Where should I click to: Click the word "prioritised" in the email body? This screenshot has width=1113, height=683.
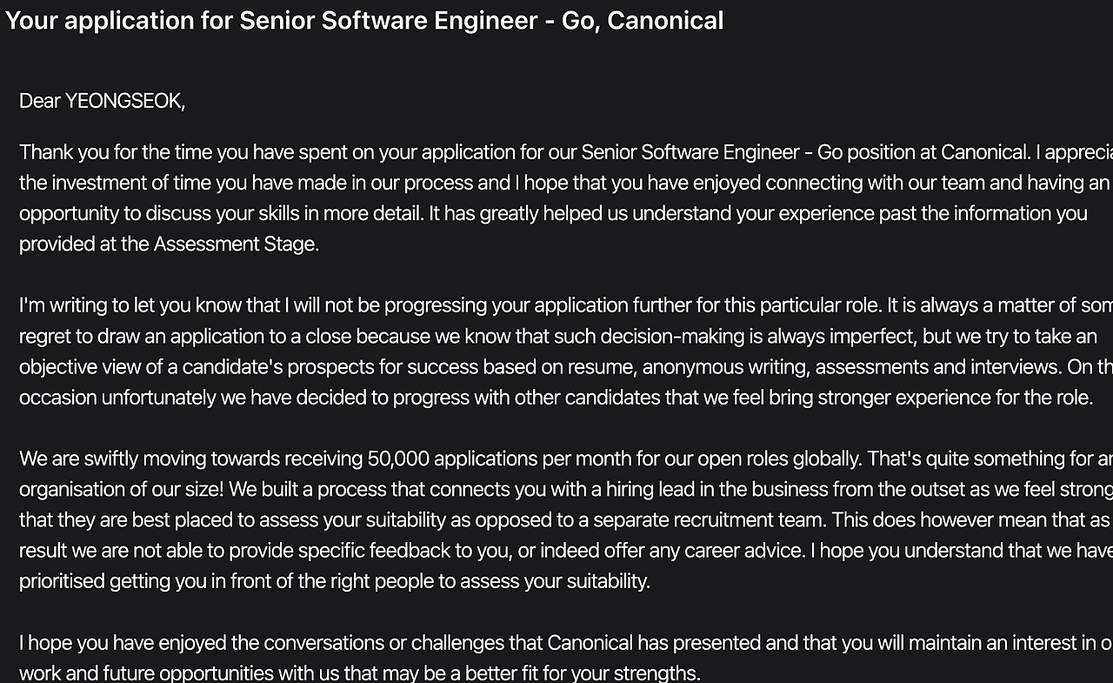[x=63, y=580]
